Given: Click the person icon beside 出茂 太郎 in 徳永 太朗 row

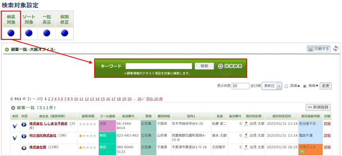Looking at the screenshot, I should click(246, 136).
